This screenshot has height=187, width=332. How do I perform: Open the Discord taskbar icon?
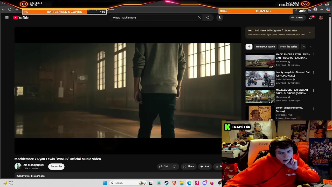tap(205, 183)
